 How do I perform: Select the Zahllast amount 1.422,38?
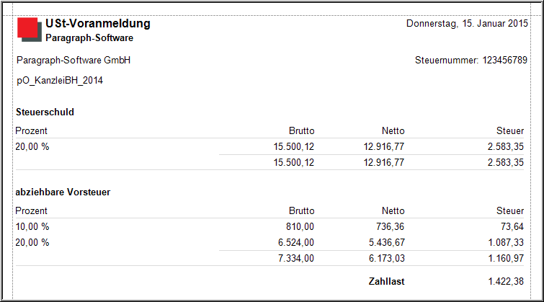(506, 282)
